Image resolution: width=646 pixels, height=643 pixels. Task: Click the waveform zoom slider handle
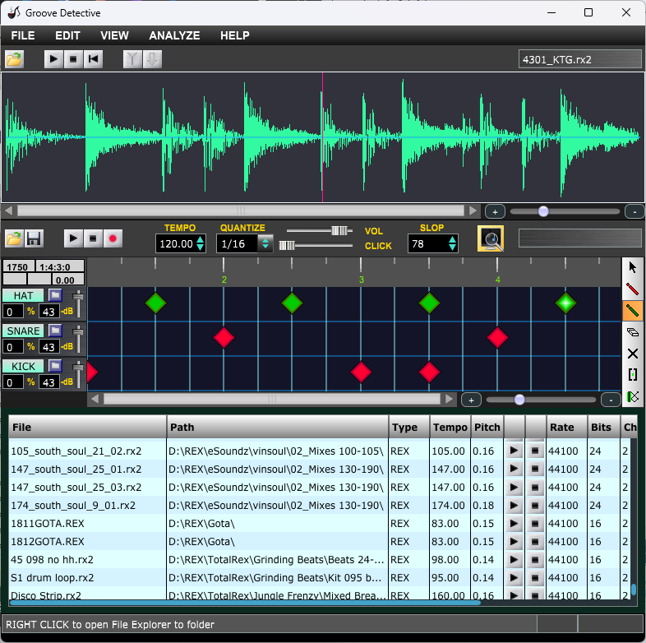click(x=543, y=211)
